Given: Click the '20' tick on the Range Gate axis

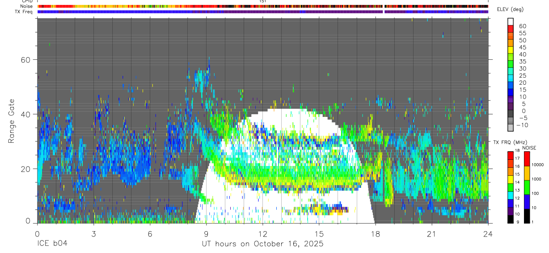Looking at the screenshot, I should [x=26, y=169].
